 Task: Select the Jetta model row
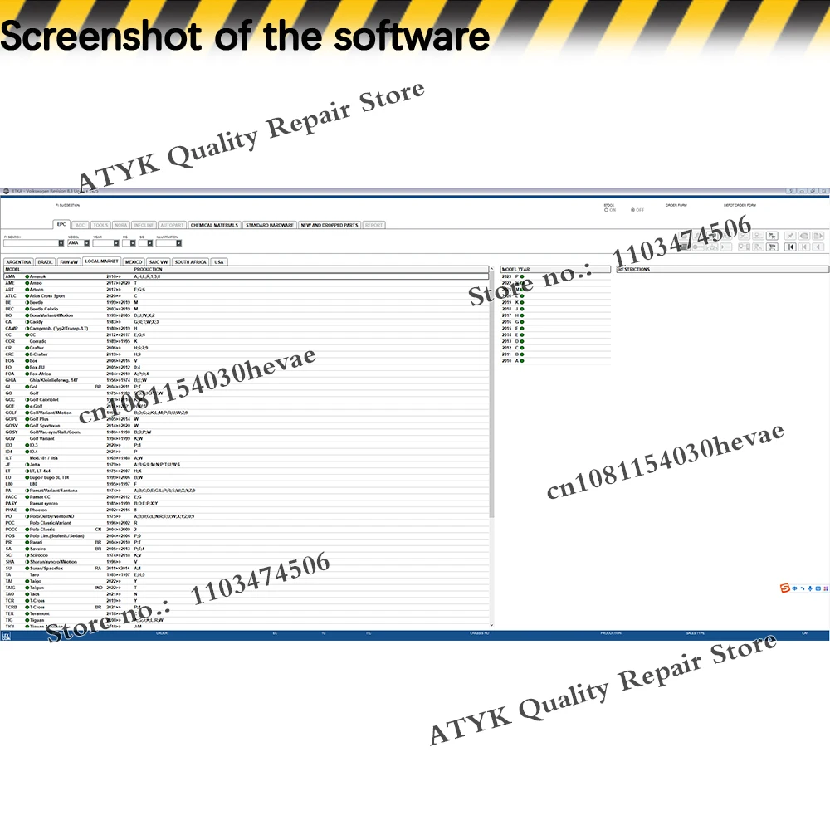tap(246, 464)
